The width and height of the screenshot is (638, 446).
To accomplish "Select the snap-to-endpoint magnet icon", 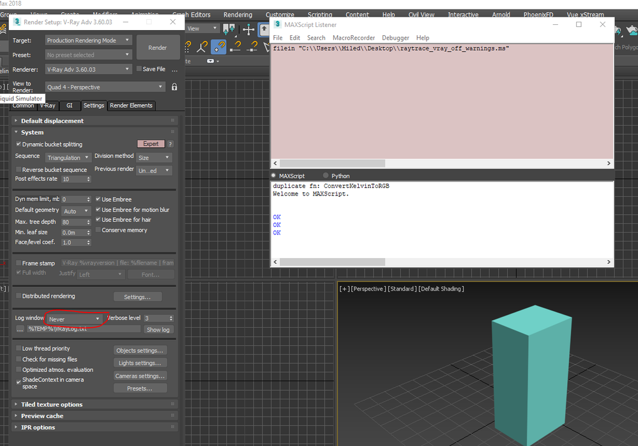I will tap(235, 47).
